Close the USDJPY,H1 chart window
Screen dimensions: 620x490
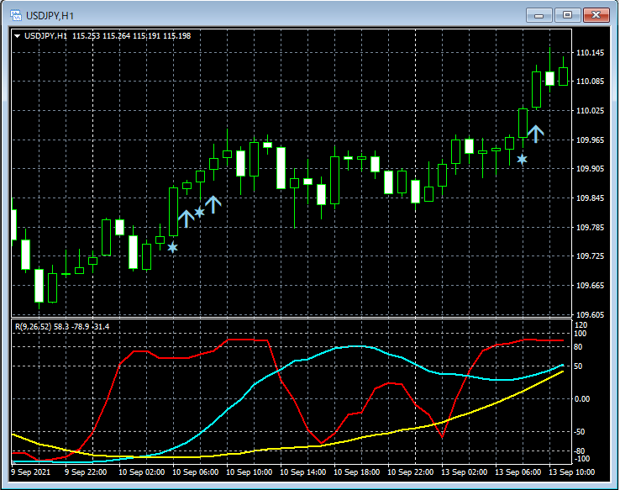(x=596, y=15)
